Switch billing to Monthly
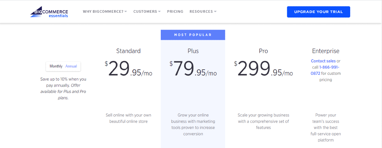 click(x=56, y=66)
